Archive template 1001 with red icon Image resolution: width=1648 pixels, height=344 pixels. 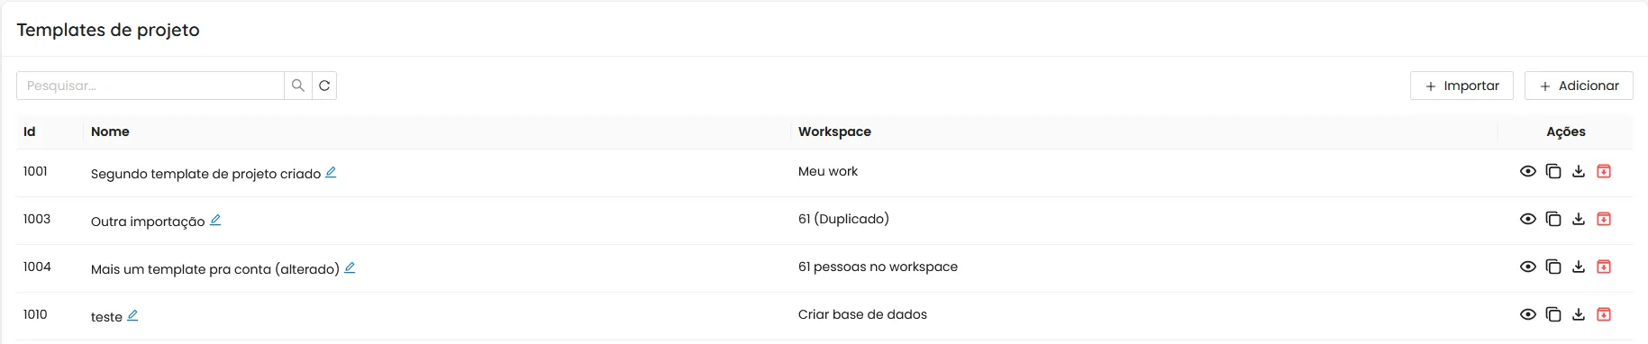[x=1604, y=171]
